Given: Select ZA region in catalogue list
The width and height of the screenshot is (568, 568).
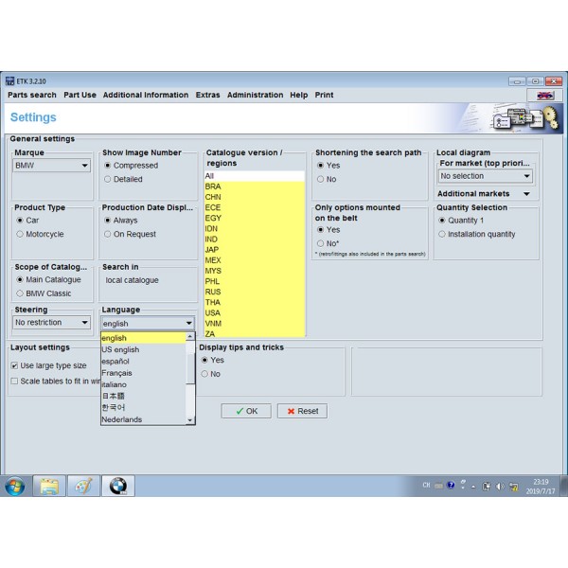Looking at the screenshot, I should [x=255, y=333].
